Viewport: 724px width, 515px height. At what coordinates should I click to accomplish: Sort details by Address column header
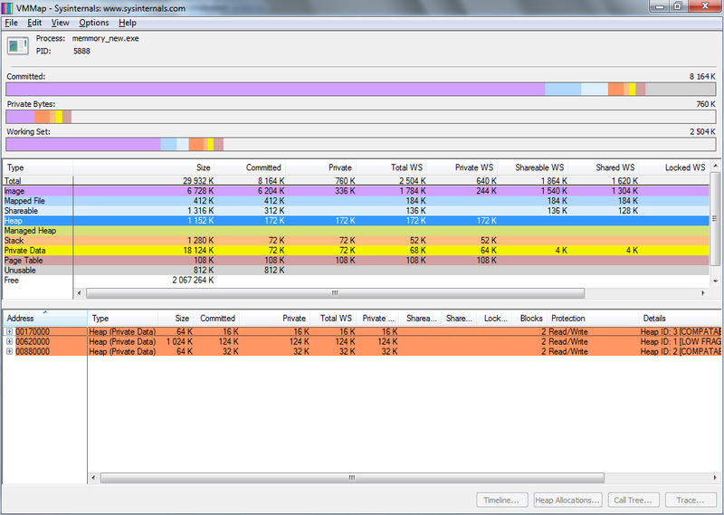tap(45, 319)
